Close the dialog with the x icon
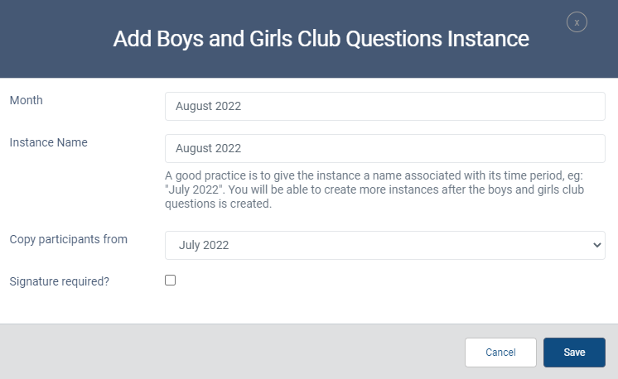 tap(577, 22)
